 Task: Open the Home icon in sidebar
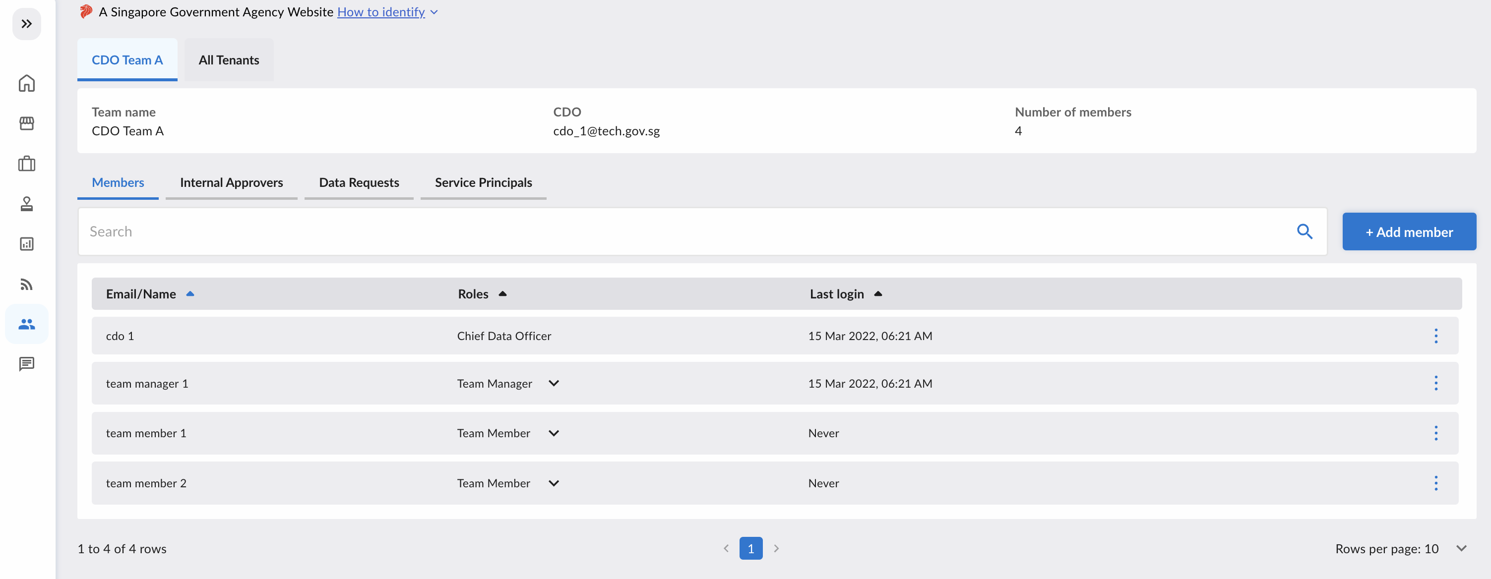pos(27,83)
